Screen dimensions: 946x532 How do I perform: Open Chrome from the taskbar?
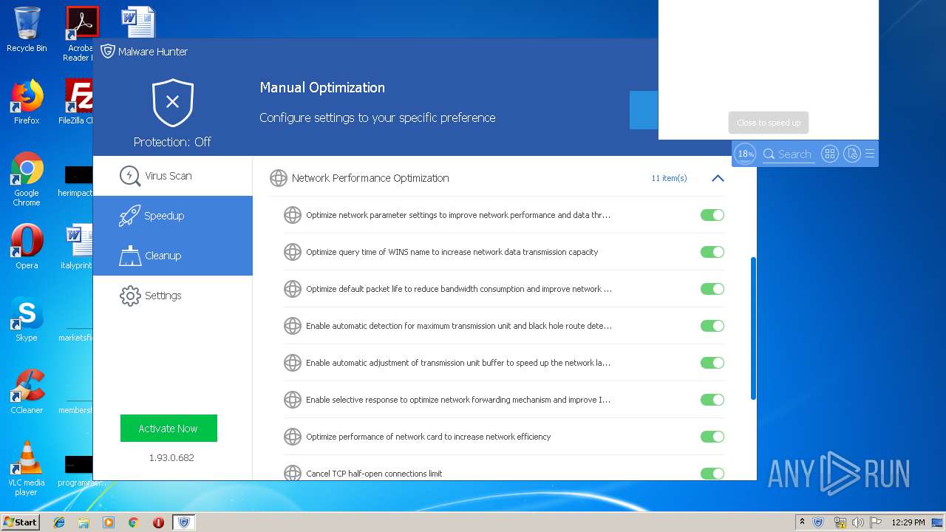133,522
